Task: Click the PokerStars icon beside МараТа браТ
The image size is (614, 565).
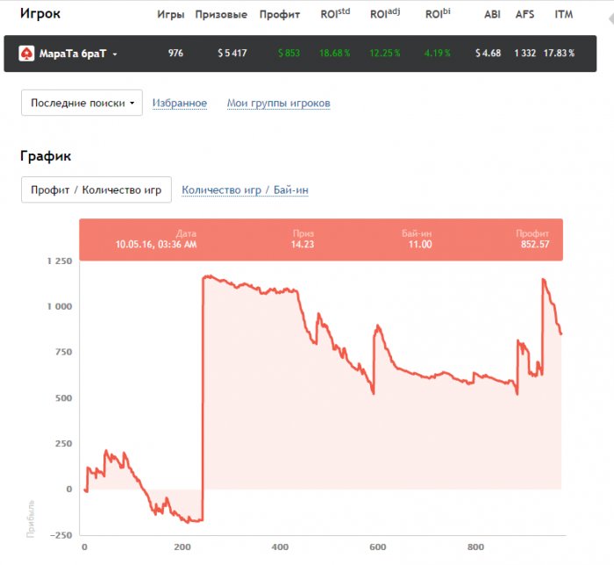Action: point(26,54)
